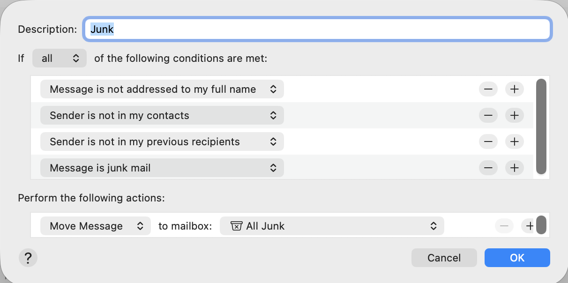
Task: Open 'Sender is not in my contacts' dropdown
Action: 162,115
